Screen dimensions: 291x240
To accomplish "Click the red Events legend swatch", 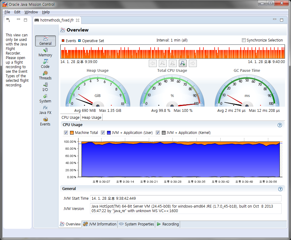I will pos(63,41).
